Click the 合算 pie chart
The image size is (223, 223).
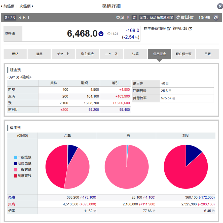coord(67,167)
